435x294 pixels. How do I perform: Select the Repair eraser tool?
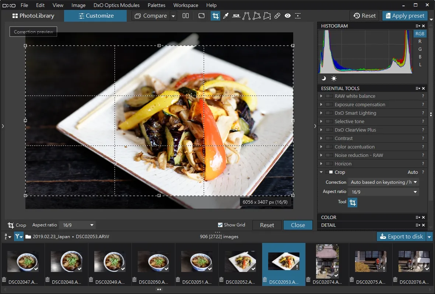tap(277, 16)
